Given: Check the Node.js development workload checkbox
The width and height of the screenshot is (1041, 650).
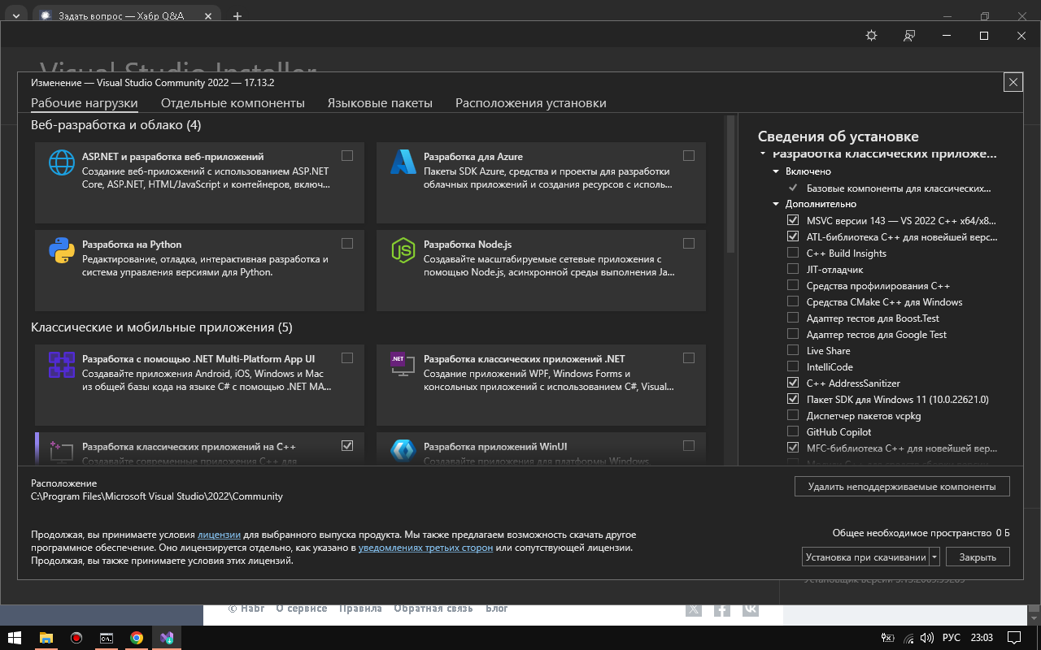Looking at the screenshot, I should point(689,243).
